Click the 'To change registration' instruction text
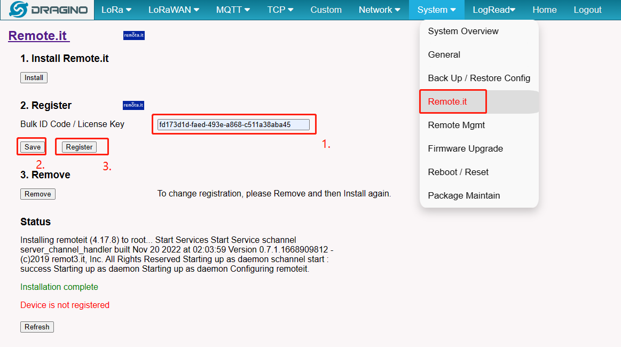Image resolution: width=621 pixels, height=347 pixels. point(274,194)
